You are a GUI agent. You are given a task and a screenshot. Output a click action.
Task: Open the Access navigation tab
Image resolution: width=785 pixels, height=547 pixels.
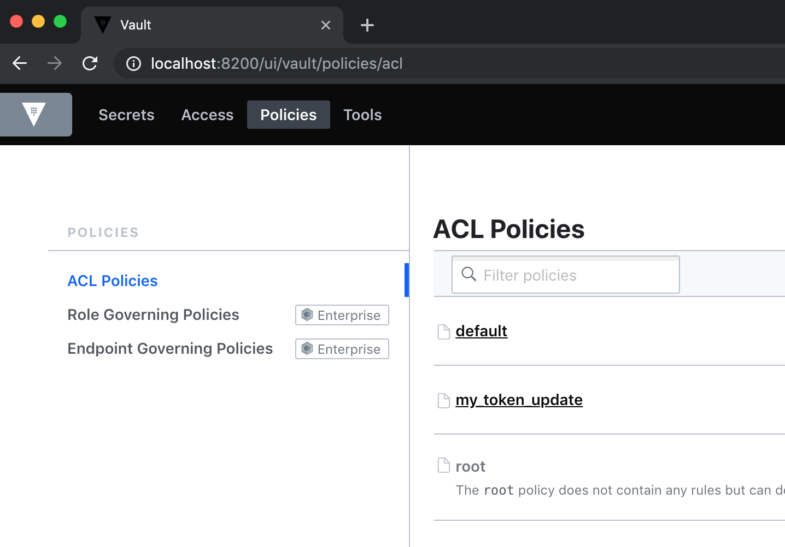207,115
